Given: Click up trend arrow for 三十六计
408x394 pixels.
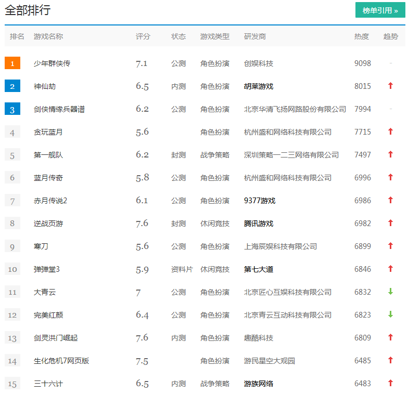Looking at the screenshot, I should coord(390,383).
